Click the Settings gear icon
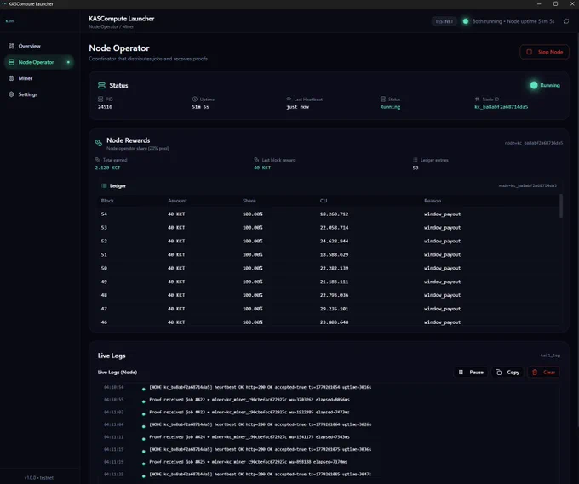The height and width of the screenshot is (484, 579). coord(11,94)
